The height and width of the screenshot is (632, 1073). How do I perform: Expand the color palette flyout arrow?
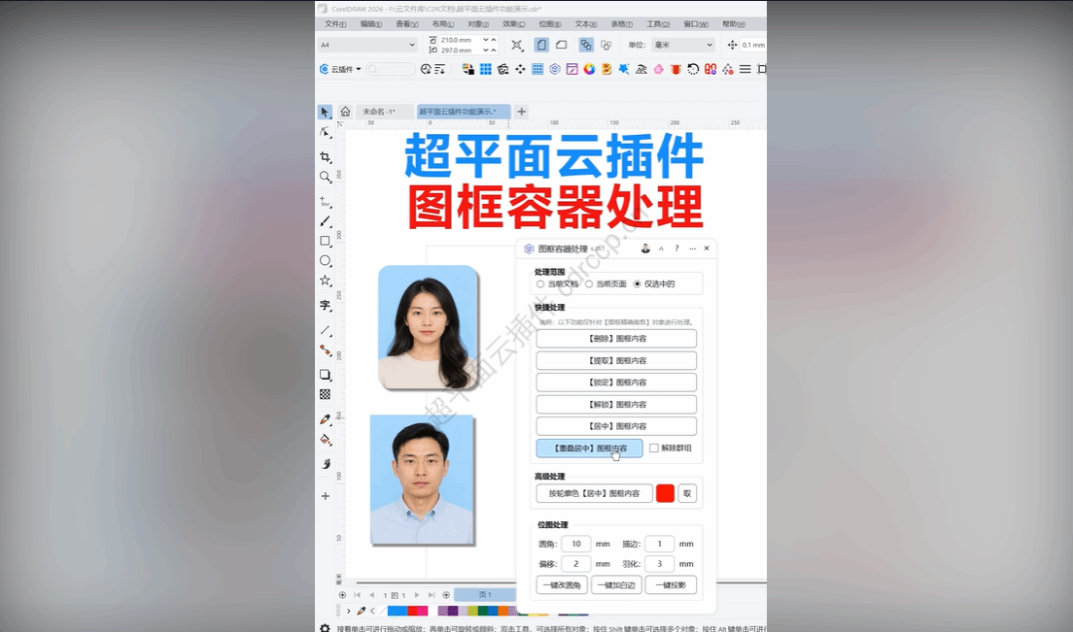[x=348, y=611]
